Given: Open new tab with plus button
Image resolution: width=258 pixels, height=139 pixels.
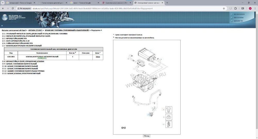Looking at the screenshot, I should pyautogui.click(x=167, y=3).
